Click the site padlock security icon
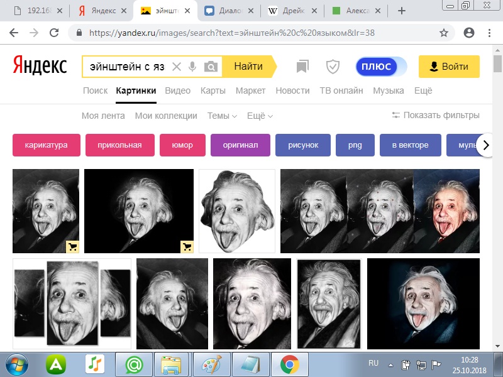 [79, 33]
